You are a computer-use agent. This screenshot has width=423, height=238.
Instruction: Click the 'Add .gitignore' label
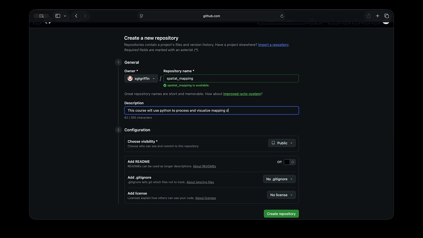139,178
